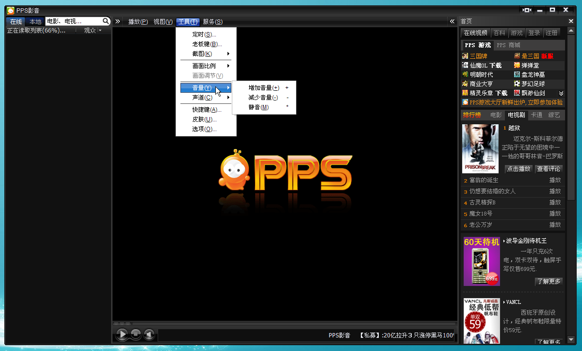This screenshot has height=351, width=582.
Task: Click the 注册 tab
Action: [x=551, y=33]
